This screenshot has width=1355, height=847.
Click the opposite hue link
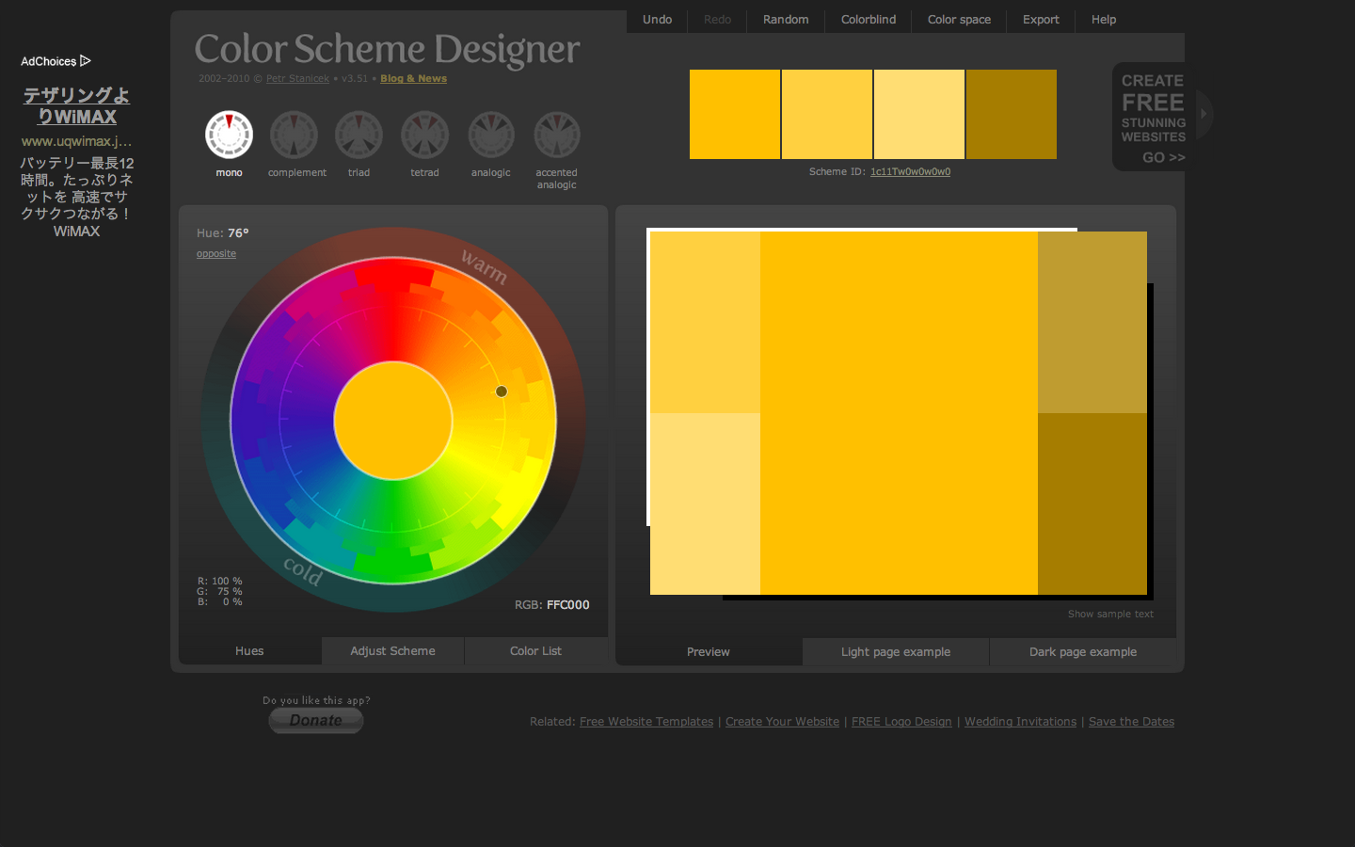tap(216, 254)
